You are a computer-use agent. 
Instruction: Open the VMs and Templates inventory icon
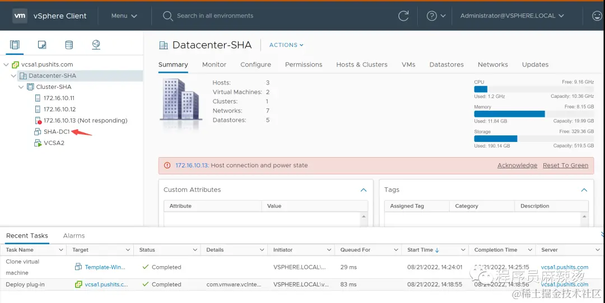coord(41,45)
